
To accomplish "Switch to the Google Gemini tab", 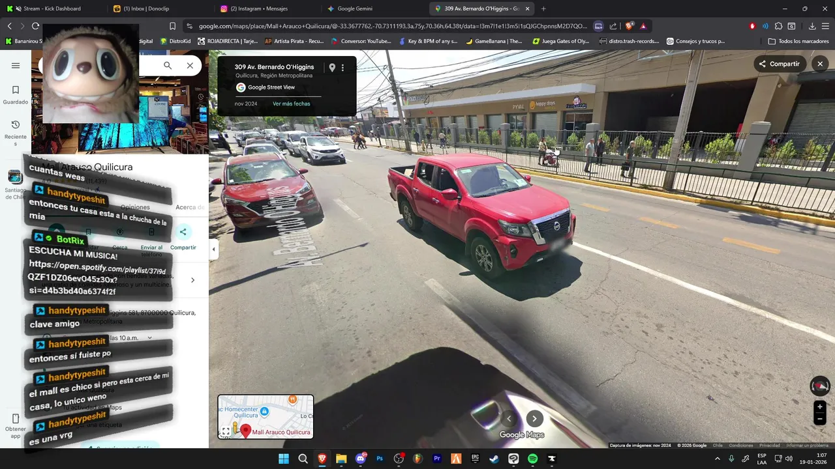I will pyautogui.click(x=372, y=8).
